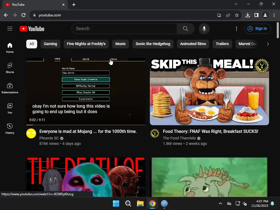Go to Home in sidebar
Image resolution: width=280 pixels, height=210 pixels.
coord(10,48)
